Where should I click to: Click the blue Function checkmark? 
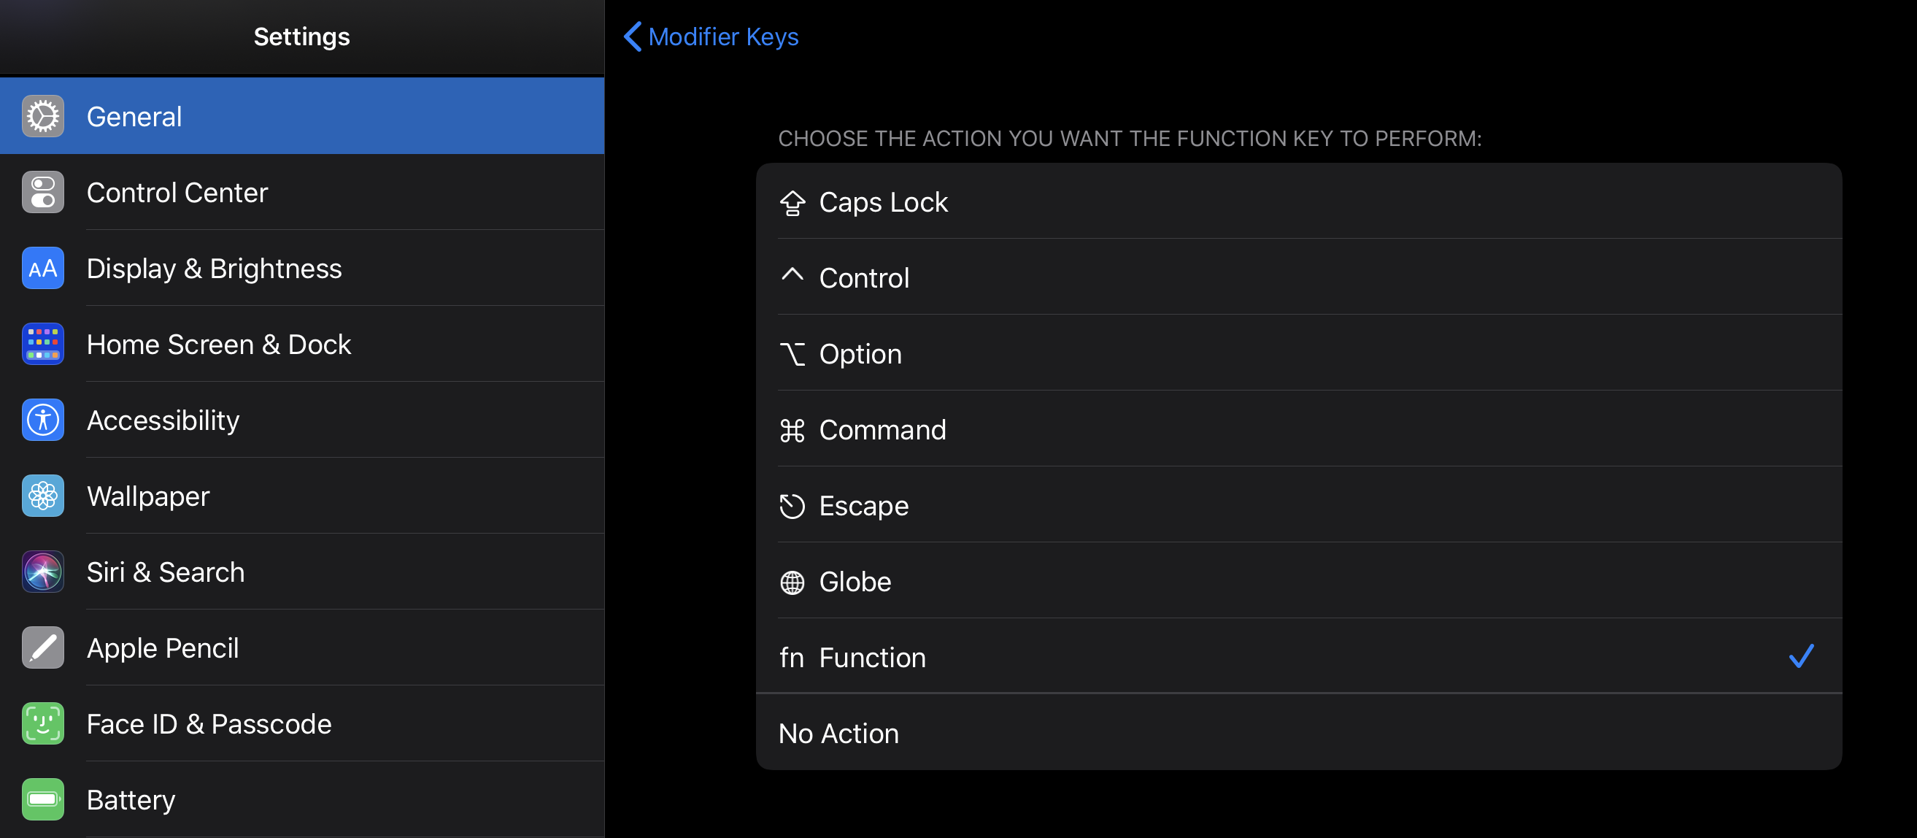click(x=1801, y=656)
